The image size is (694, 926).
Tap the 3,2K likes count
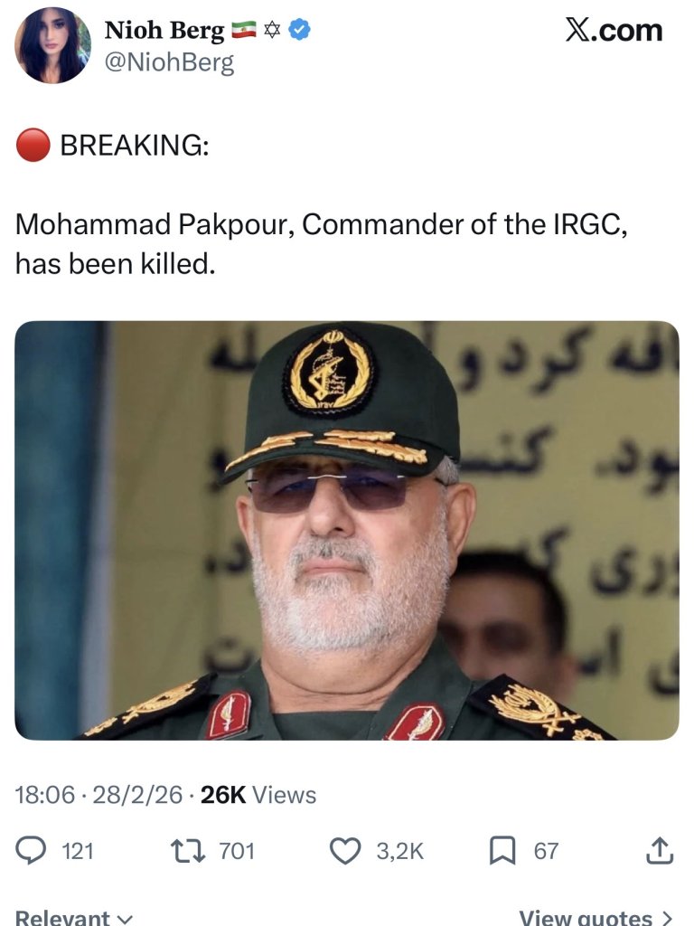(400, 851)
